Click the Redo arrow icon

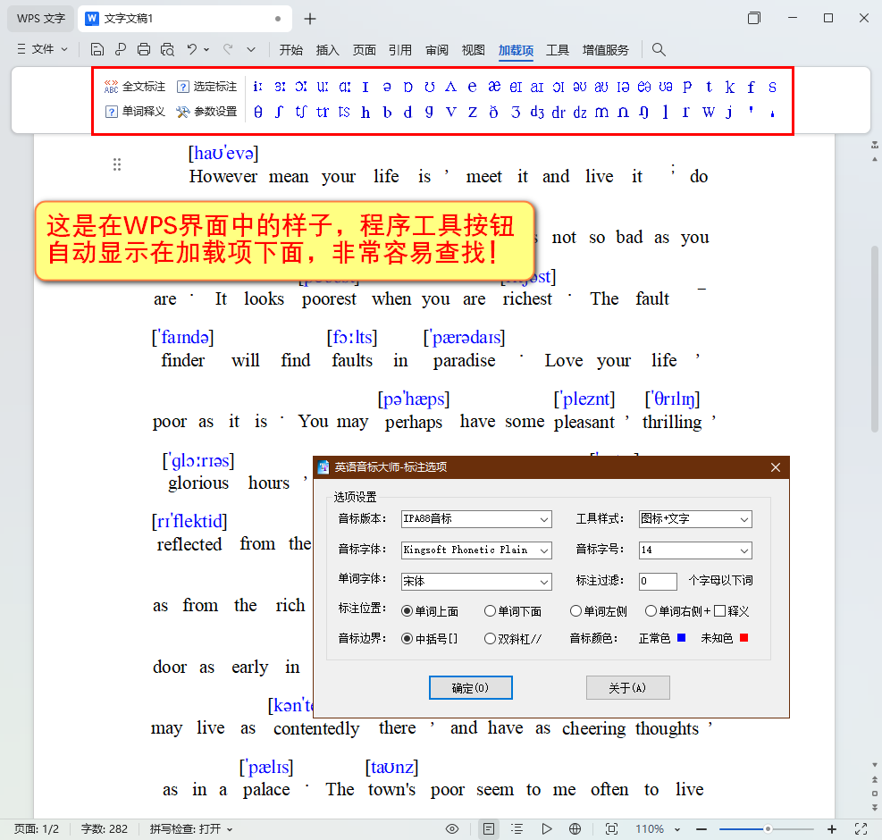click(228, 49)
